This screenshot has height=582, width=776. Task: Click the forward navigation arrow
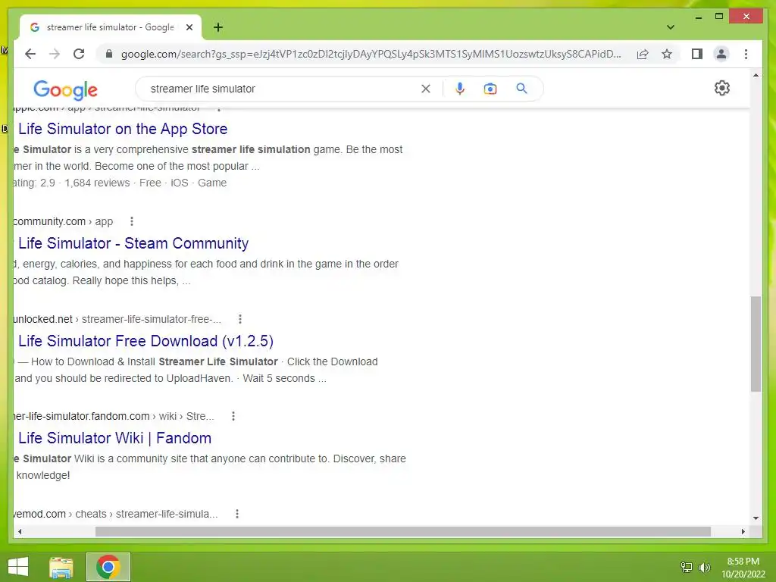tap(55, 54)
